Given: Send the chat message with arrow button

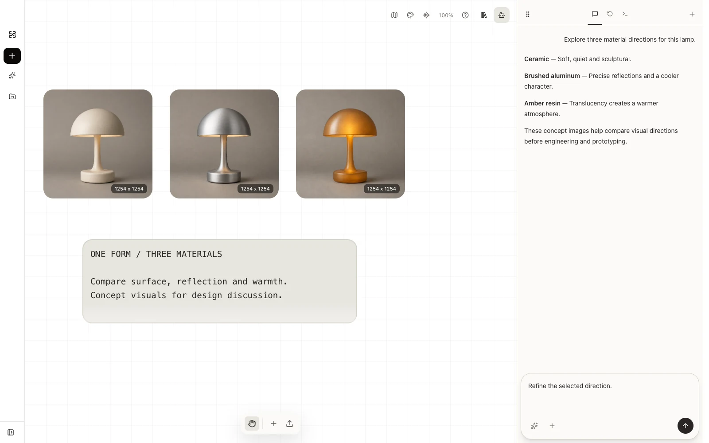Looking at the screenshot, I should click(685, 426).
